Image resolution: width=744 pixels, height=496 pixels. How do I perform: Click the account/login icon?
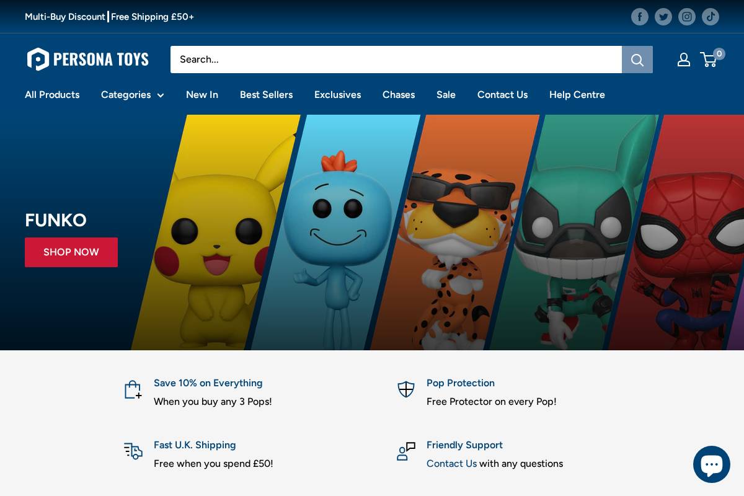[684, 60]
